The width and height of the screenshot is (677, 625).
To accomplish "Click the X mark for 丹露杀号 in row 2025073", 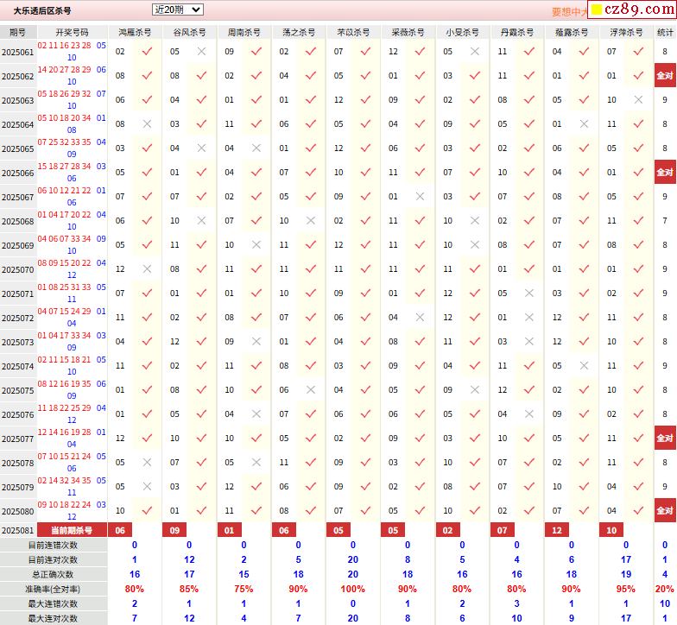I will coord(529,342).
